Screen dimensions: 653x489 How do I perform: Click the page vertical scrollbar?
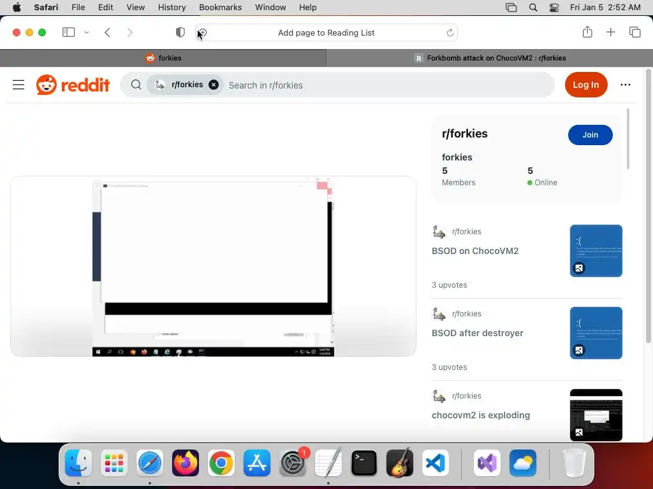tap(649, 207)
